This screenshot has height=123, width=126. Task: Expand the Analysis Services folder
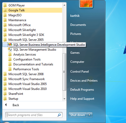(x=25, y=55)
